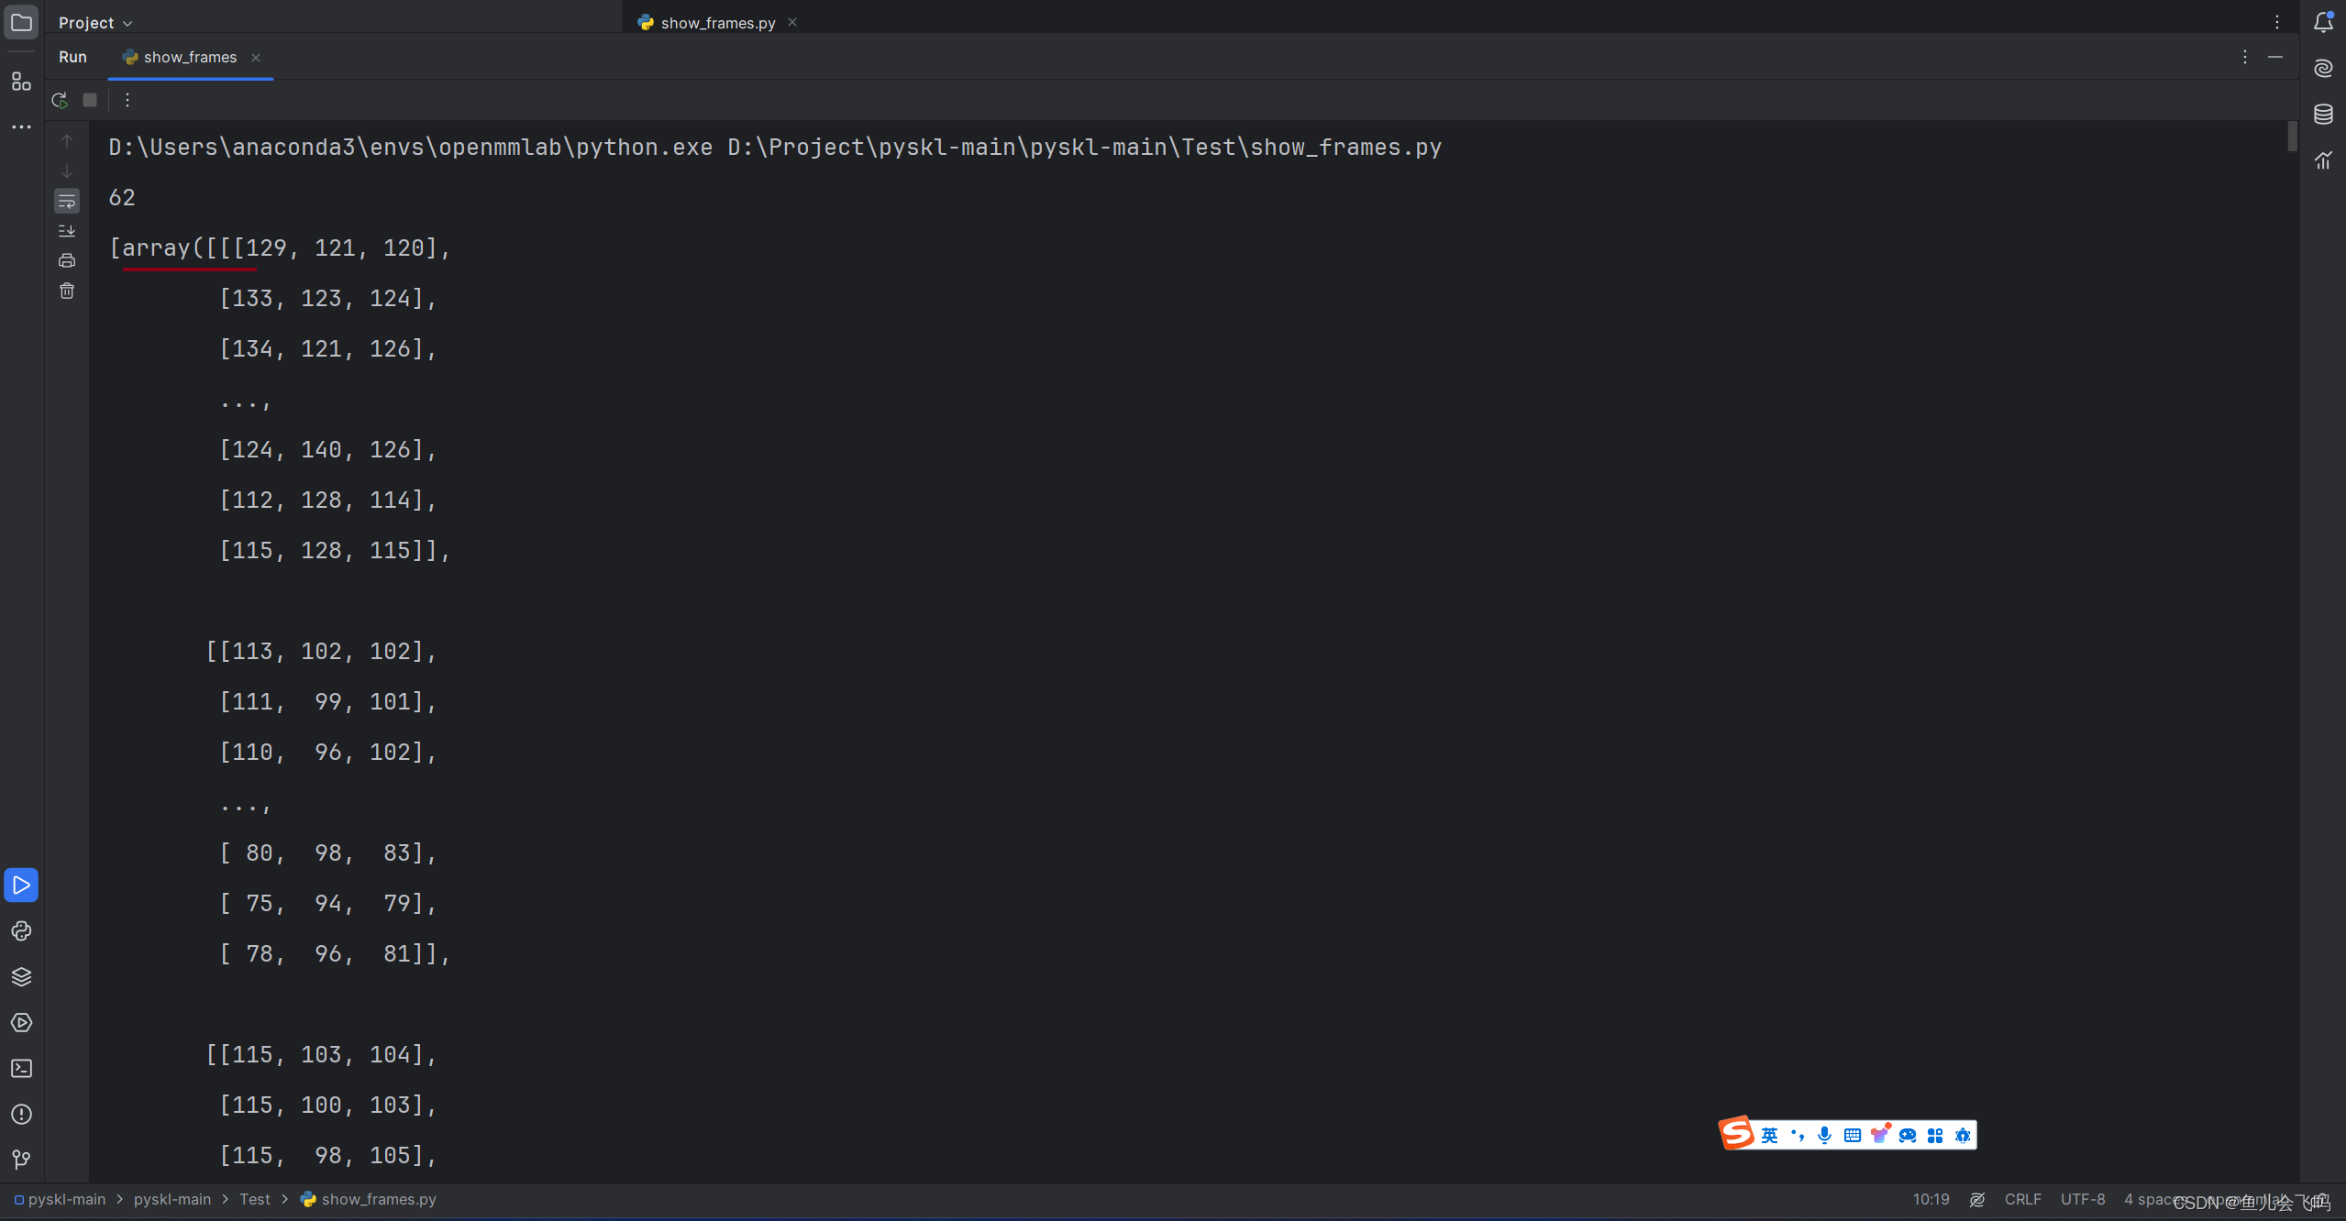Enable scroll to end in console
2346x1221 pixels.
pos(67,230)
